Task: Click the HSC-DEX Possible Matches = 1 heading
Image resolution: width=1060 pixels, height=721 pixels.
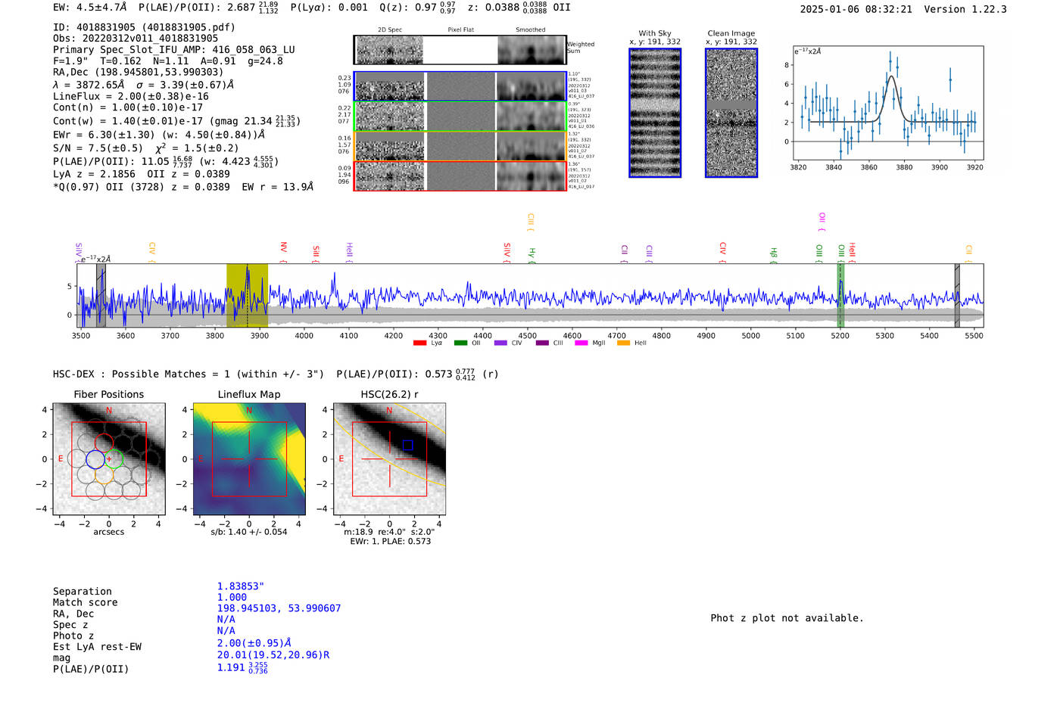Action: 189,374
